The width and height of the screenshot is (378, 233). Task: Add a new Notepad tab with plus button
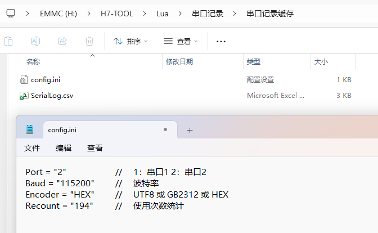[x=190, y=131]
